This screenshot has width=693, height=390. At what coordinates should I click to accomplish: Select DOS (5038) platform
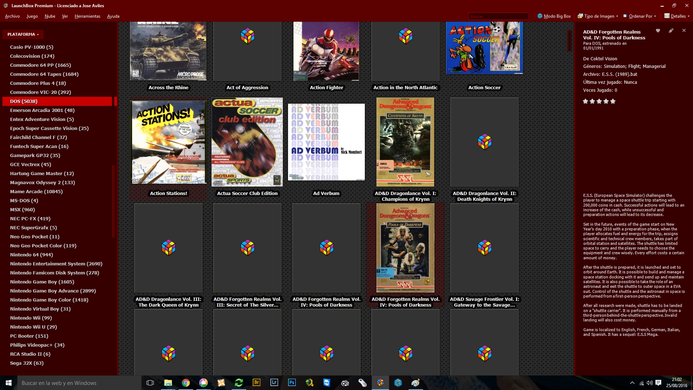click(x=57, y=101)
